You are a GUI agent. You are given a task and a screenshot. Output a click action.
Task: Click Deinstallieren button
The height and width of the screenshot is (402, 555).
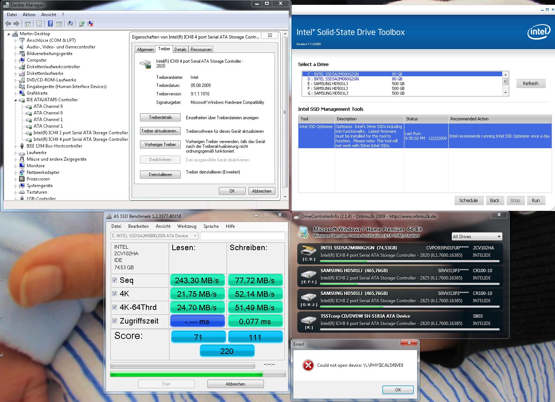tap(160, 175)
